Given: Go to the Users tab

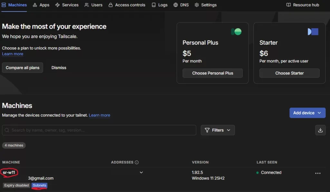Looking at the screenshot, I should click(93, 5).
